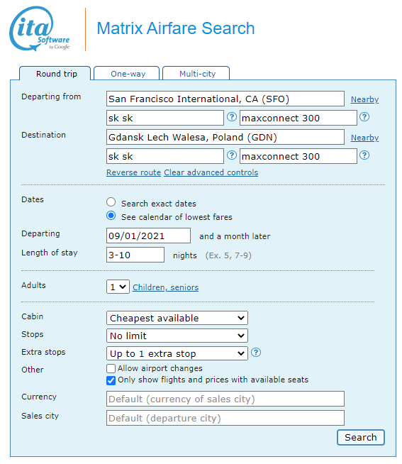Open help icon beside destination routing codes
The image size is (402, 464).
click(232, 155)
